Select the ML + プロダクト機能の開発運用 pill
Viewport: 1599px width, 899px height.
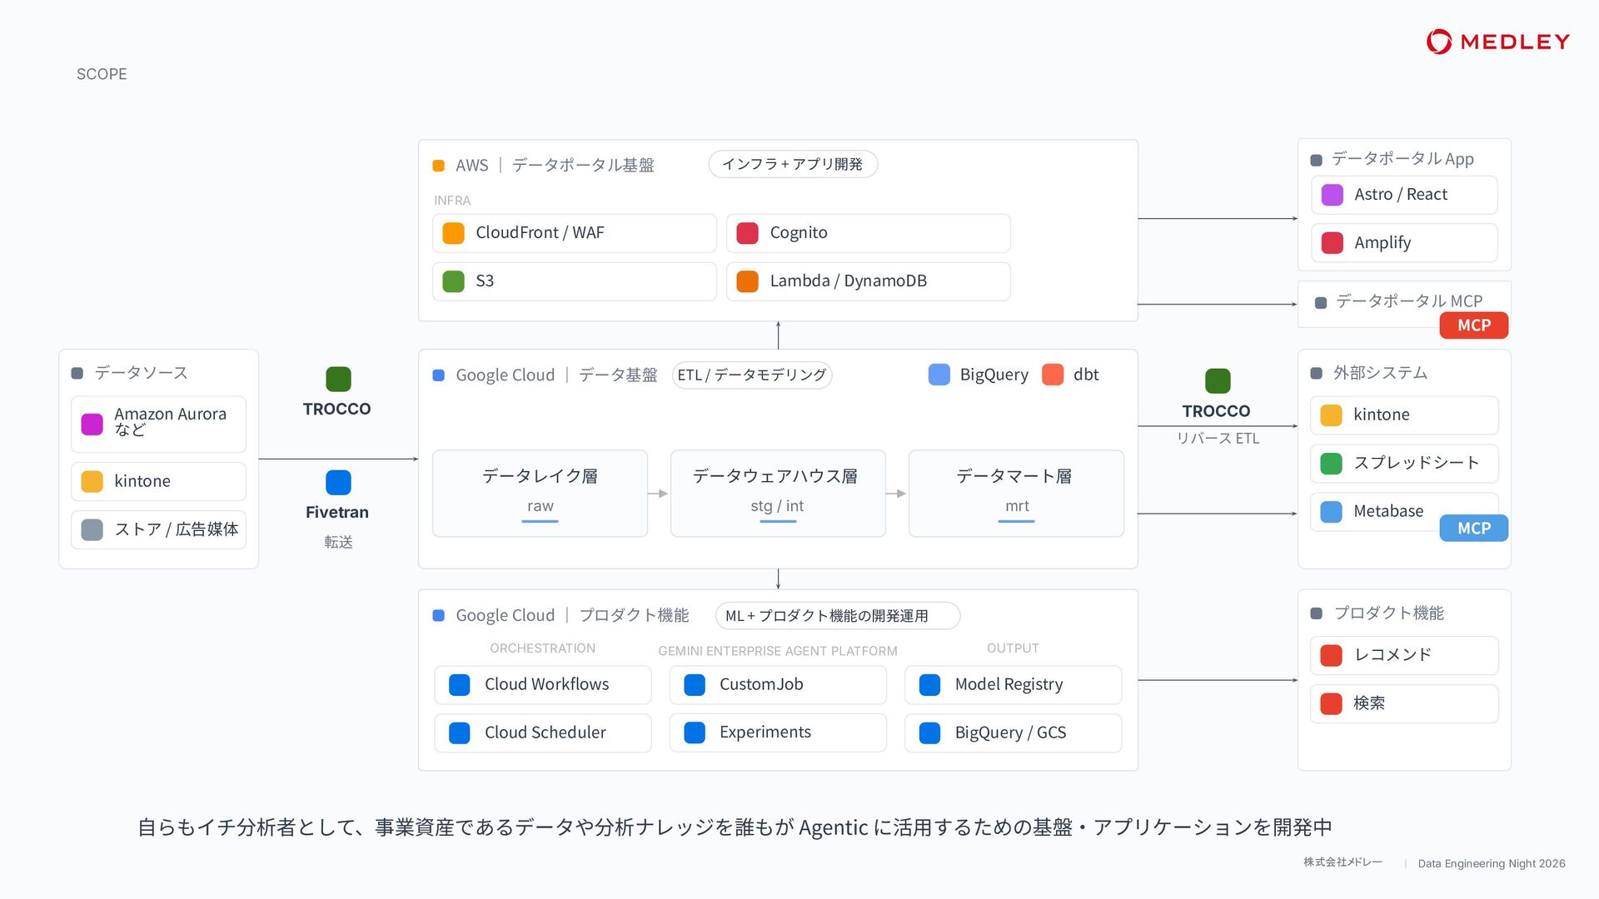tap(838, 616)
